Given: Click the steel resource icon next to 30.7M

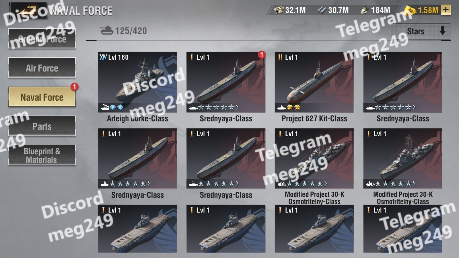Looking at the screenshot, I should [322, 10].
